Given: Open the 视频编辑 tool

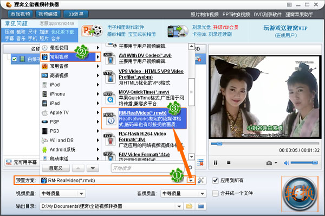Looking at the screenshot, I should pyautogui.click(x=48, y=14).
